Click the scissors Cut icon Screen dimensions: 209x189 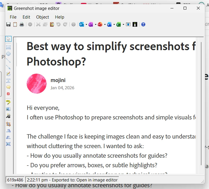pos(38,25)
